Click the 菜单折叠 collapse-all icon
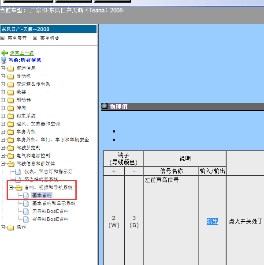264x265 pixels. tap(35, 38)
